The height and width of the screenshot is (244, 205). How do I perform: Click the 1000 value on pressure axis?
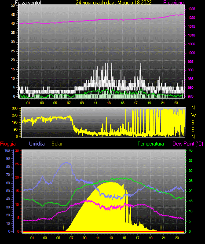tap(191, 53)
